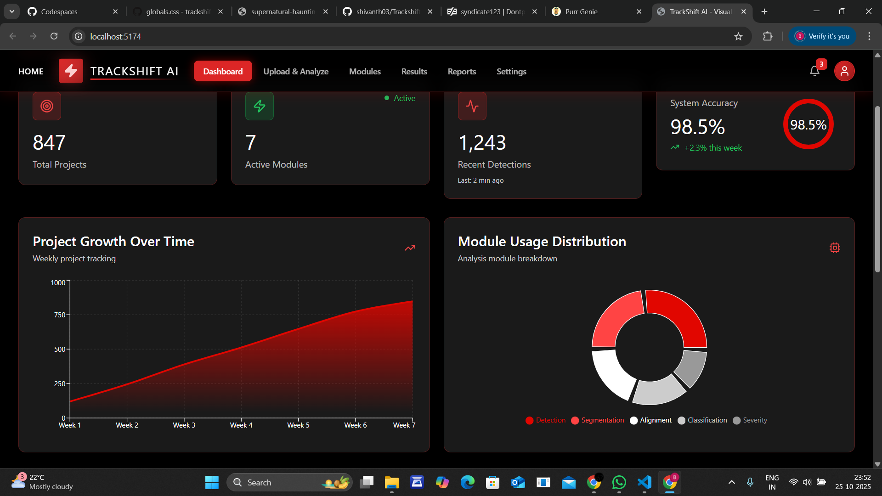This screenshot has height=496, width=882.
Task: Bookmark page with the star icon
Action: [x=738, y=36]
